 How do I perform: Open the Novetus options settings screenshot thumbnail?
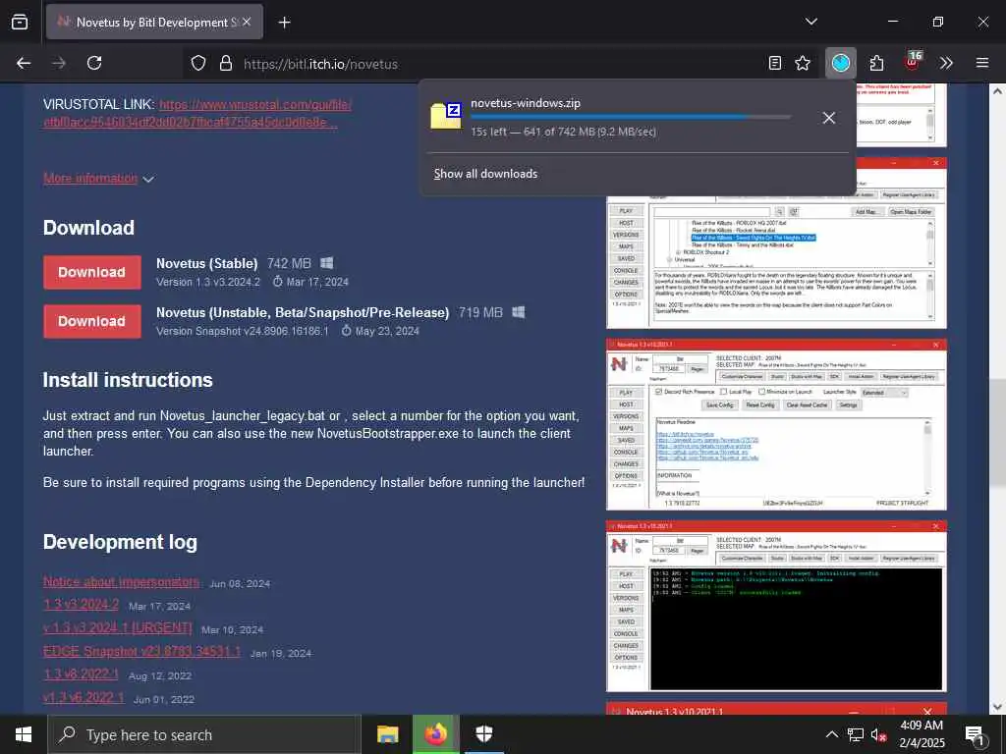pos(776,425)
